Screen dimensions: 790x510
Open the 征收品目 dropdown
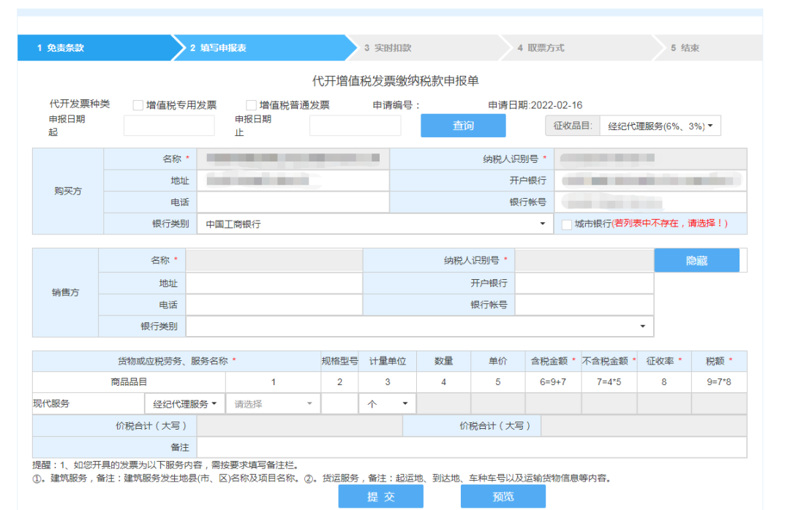pos(660,126)
